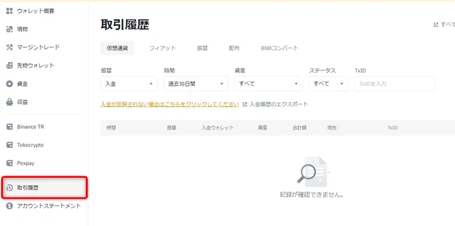
Task: Switch to the 仮想通貨 tab
Action: 117,48
